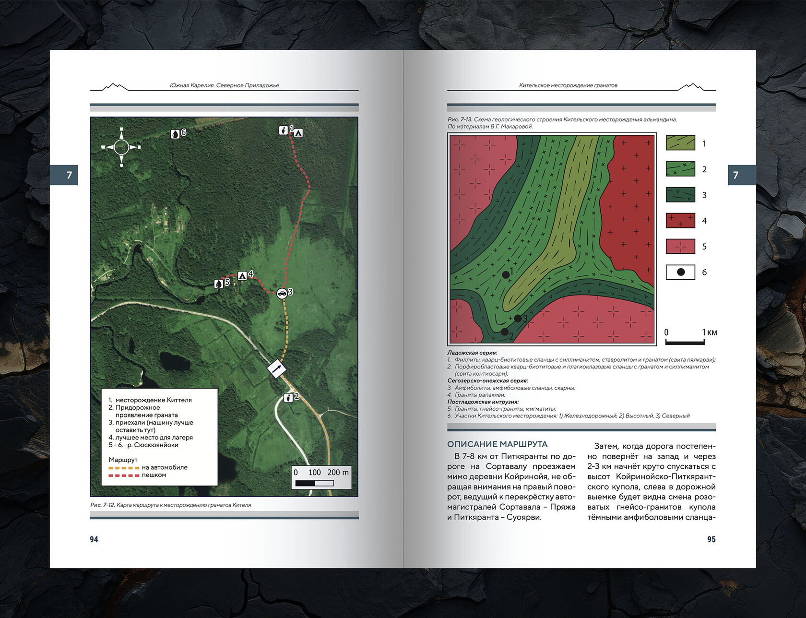The image size is (806, 618).
Task: Click the chapter tab 7 on the left page
Action: tap(64, 175)
